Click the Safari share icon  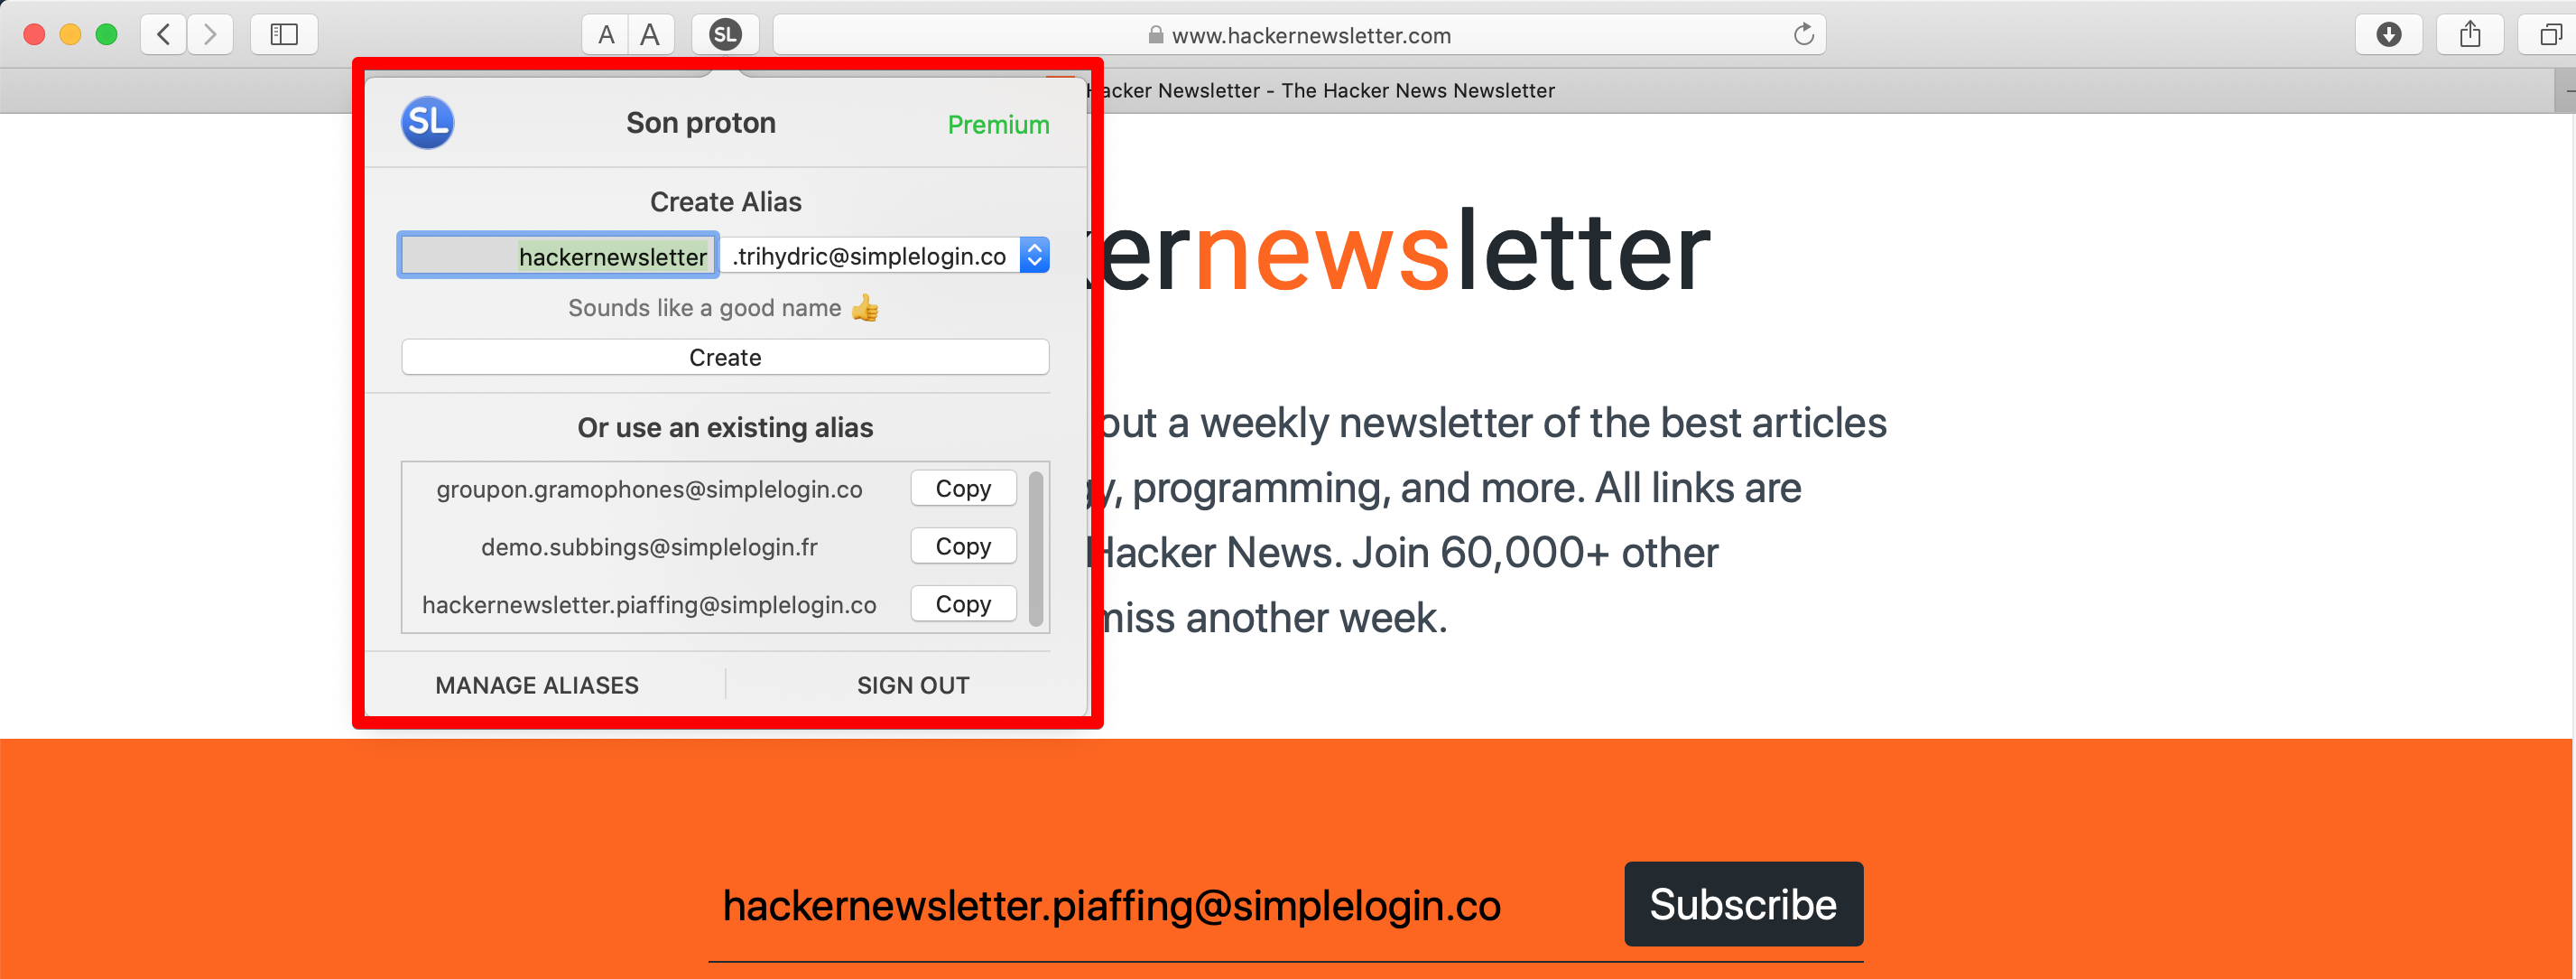[2468, 33]
